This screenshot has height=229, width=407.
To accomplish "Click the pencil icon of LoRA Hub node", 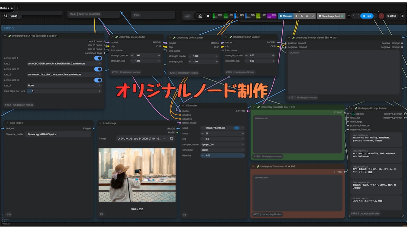I will pos(10,36).
